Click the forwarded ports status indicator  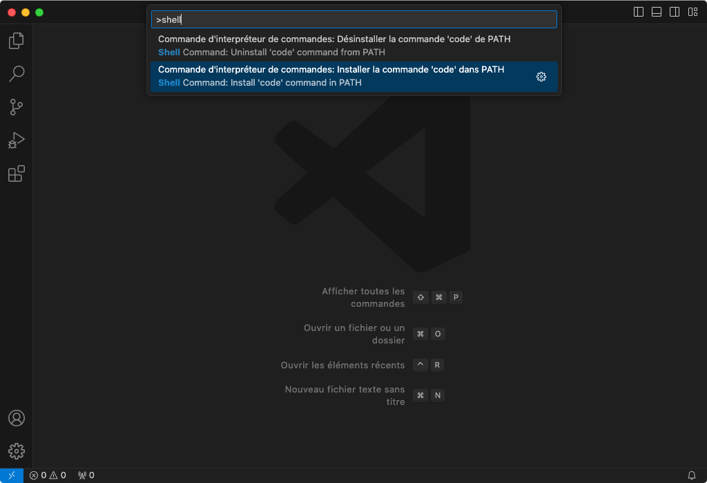click(x=86, y=475)
